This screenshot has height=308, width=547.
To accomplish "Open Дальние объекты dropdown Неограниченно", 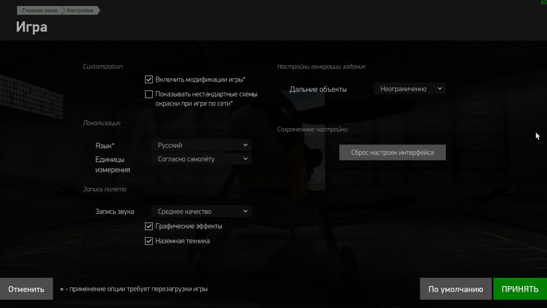I will (410, 89).
